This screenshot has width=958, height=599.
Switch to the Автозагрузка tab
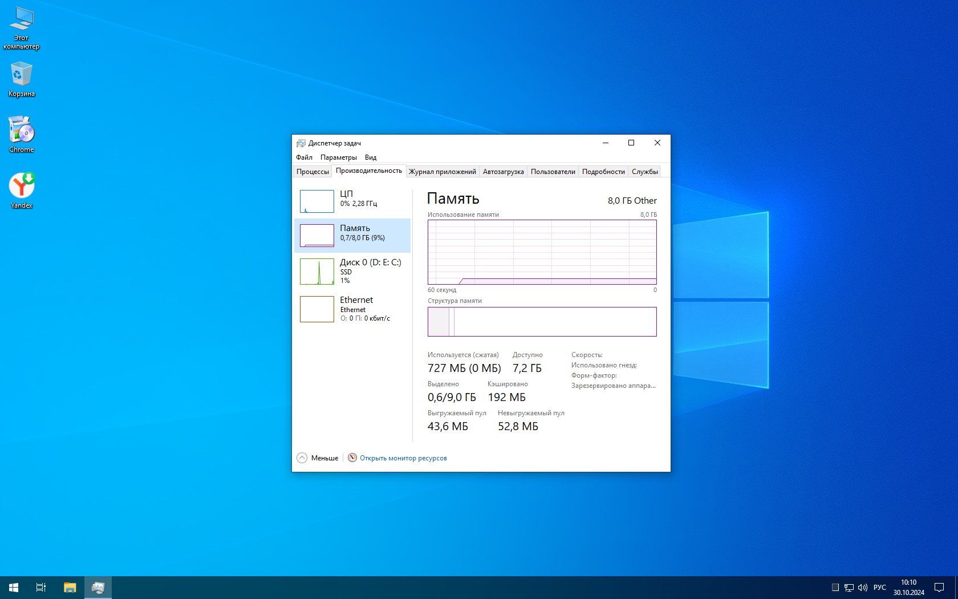pos(503,172)
